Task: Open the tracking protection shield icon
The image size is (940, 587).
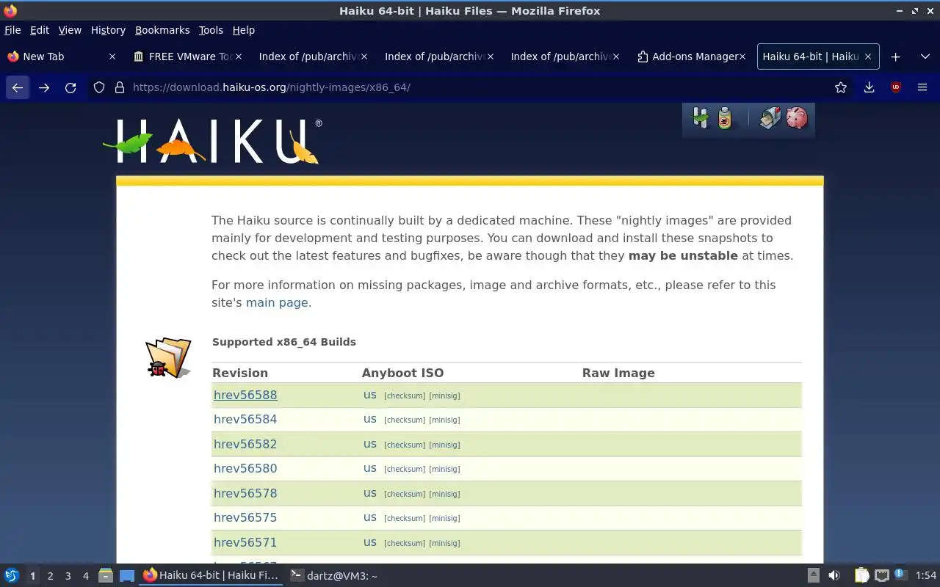Action: (99, 87)
